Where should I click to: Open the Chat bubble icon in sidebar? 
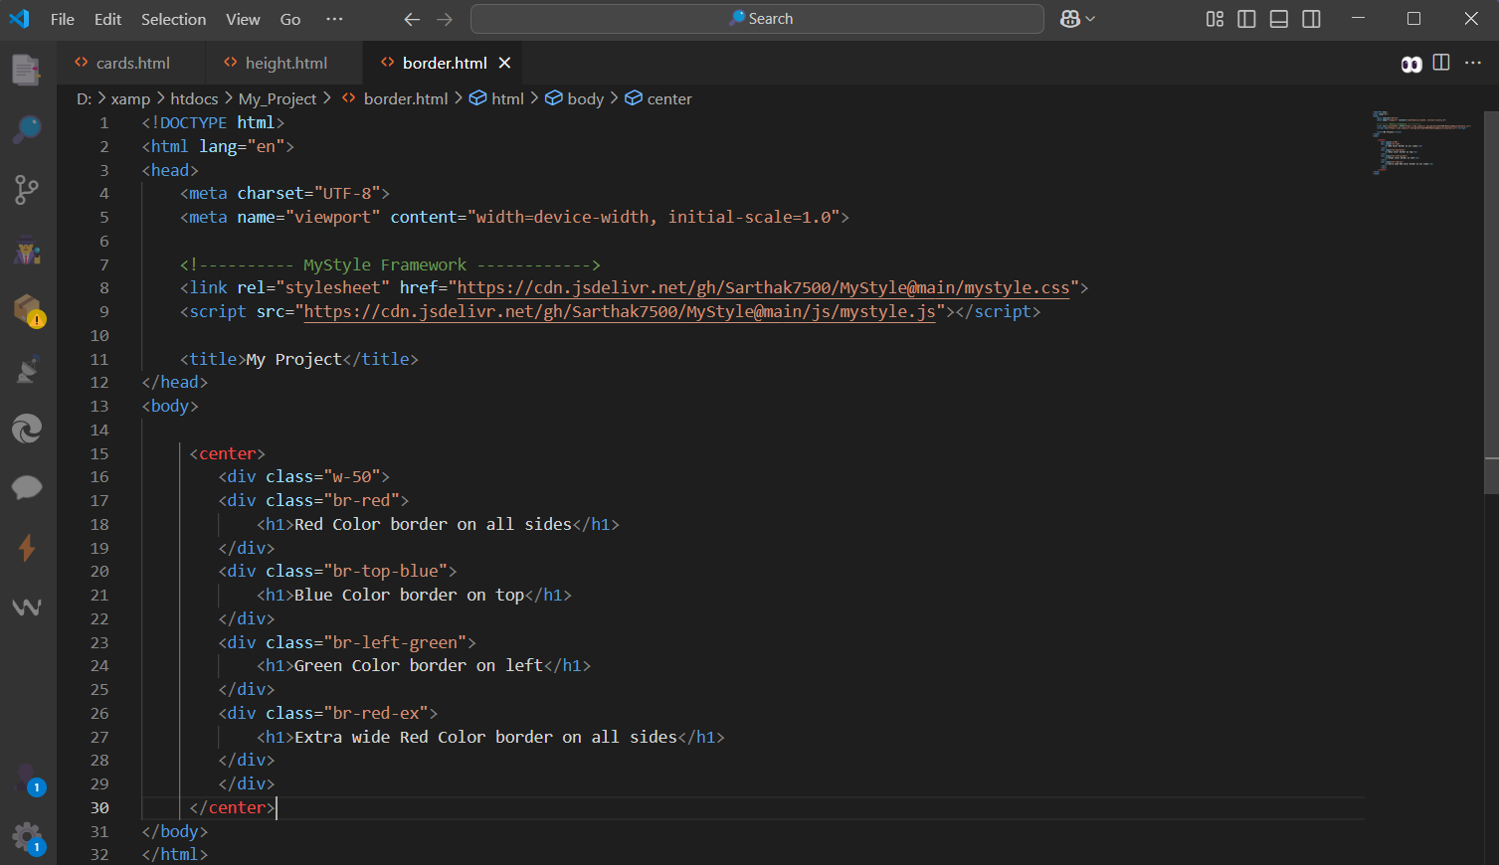[x=27, y=487]
